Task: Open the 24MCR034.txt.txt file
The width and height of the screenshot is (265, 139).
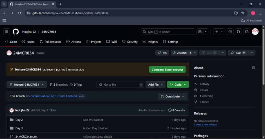Action: pyautogui.click(x=26, y=136)
